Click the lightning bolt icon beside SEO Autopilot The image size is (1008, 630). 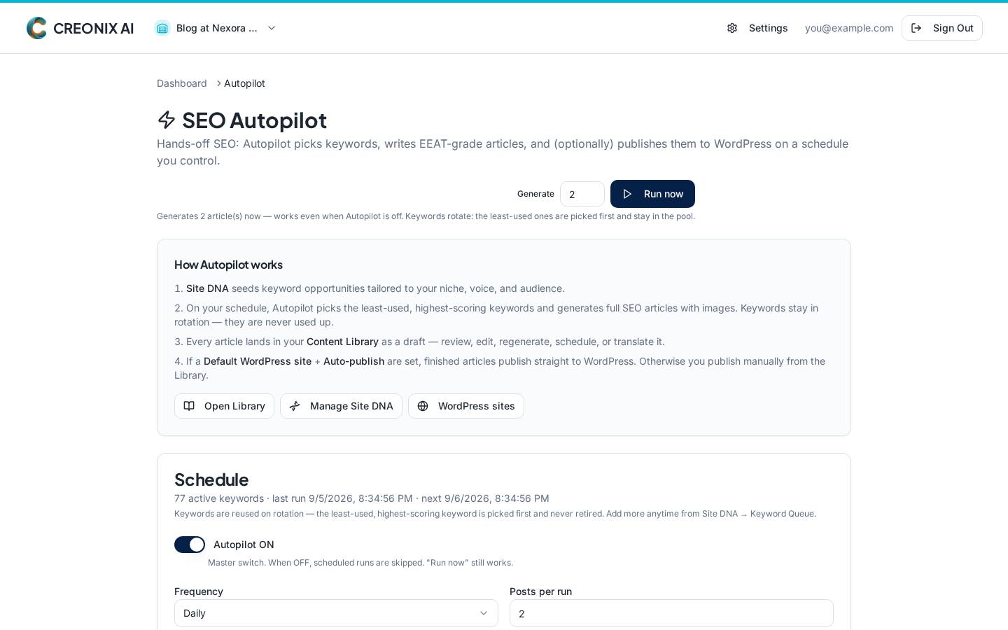(167, 120)
